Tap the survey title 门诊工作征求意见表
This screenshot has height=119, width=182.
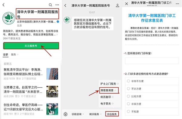[x=152, y=18]
